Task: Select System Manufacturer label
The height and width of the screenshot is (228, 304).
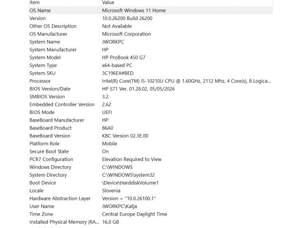Action: 53,49
